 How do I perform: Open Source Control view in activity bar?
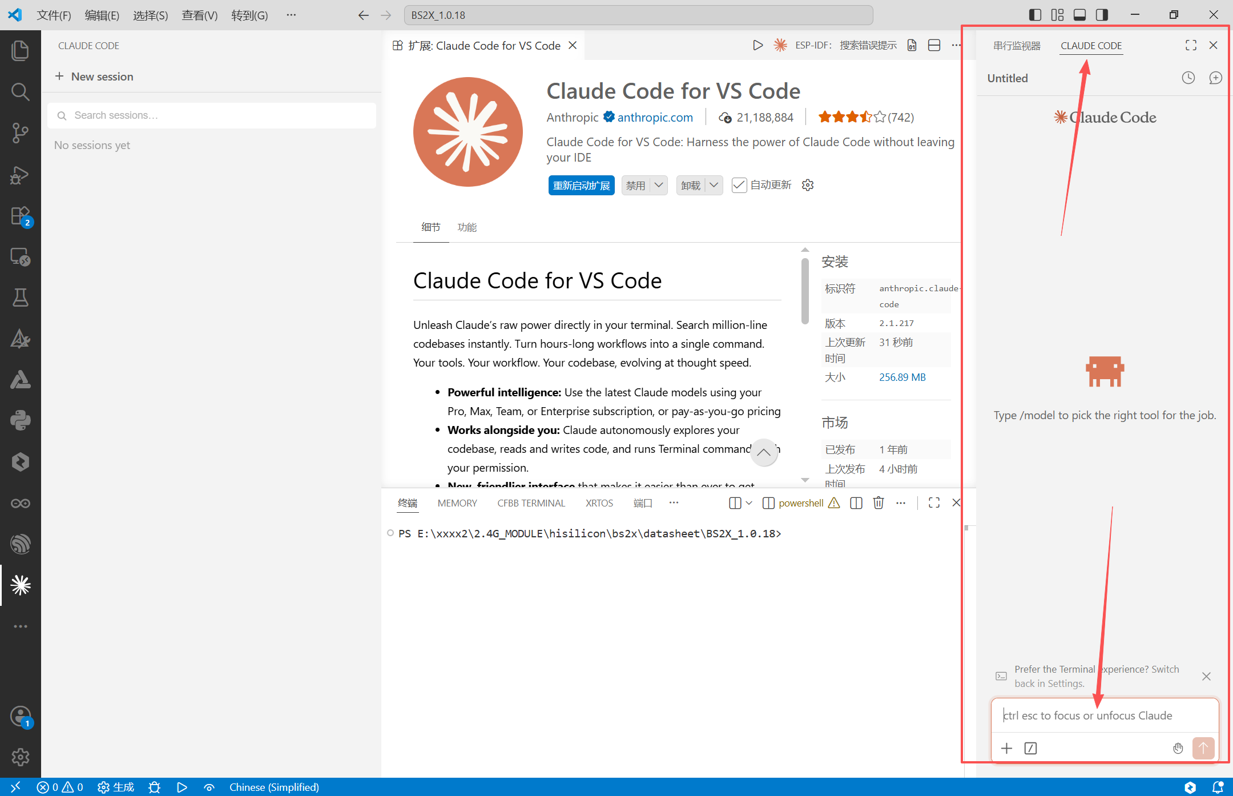(x=21, y=132)
